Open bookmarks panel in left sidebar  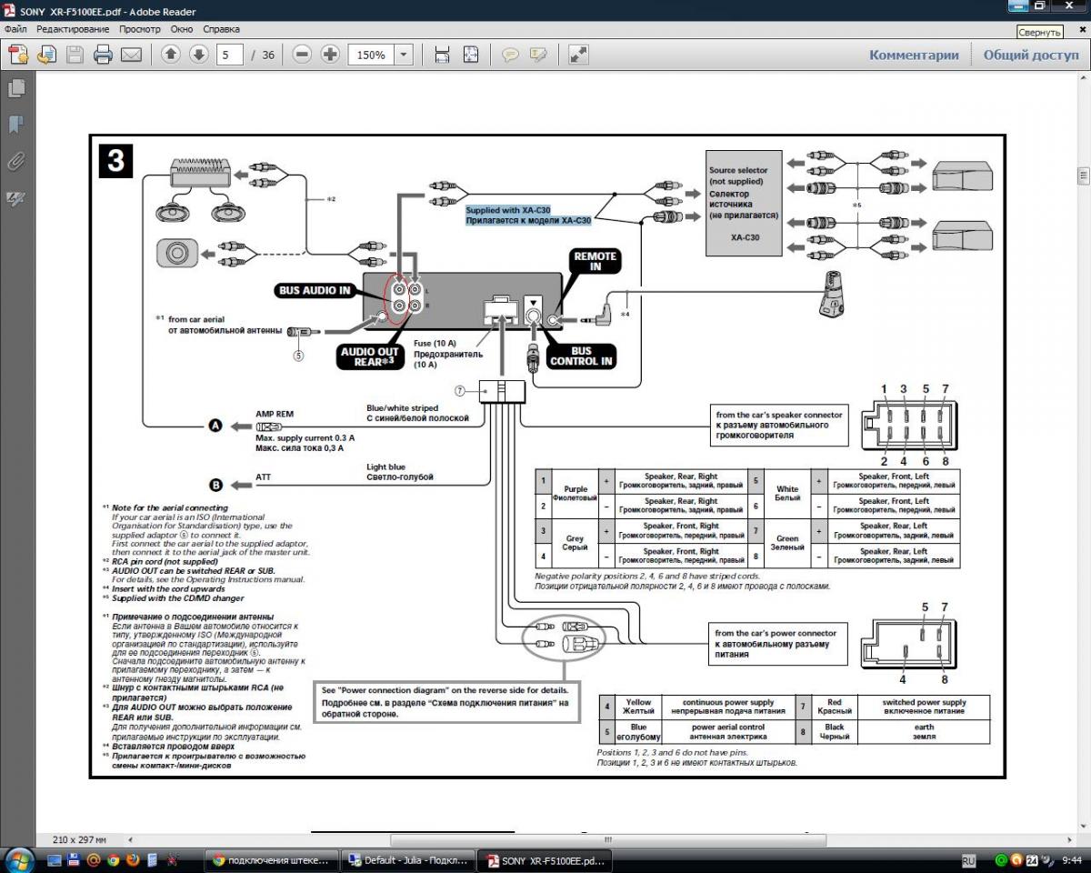pyautogui.click(x=16, y=125)
